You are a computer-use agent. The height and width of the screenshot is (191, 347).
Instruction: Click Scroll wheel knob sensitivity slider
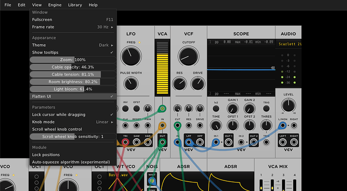click(x=73, y=137)
